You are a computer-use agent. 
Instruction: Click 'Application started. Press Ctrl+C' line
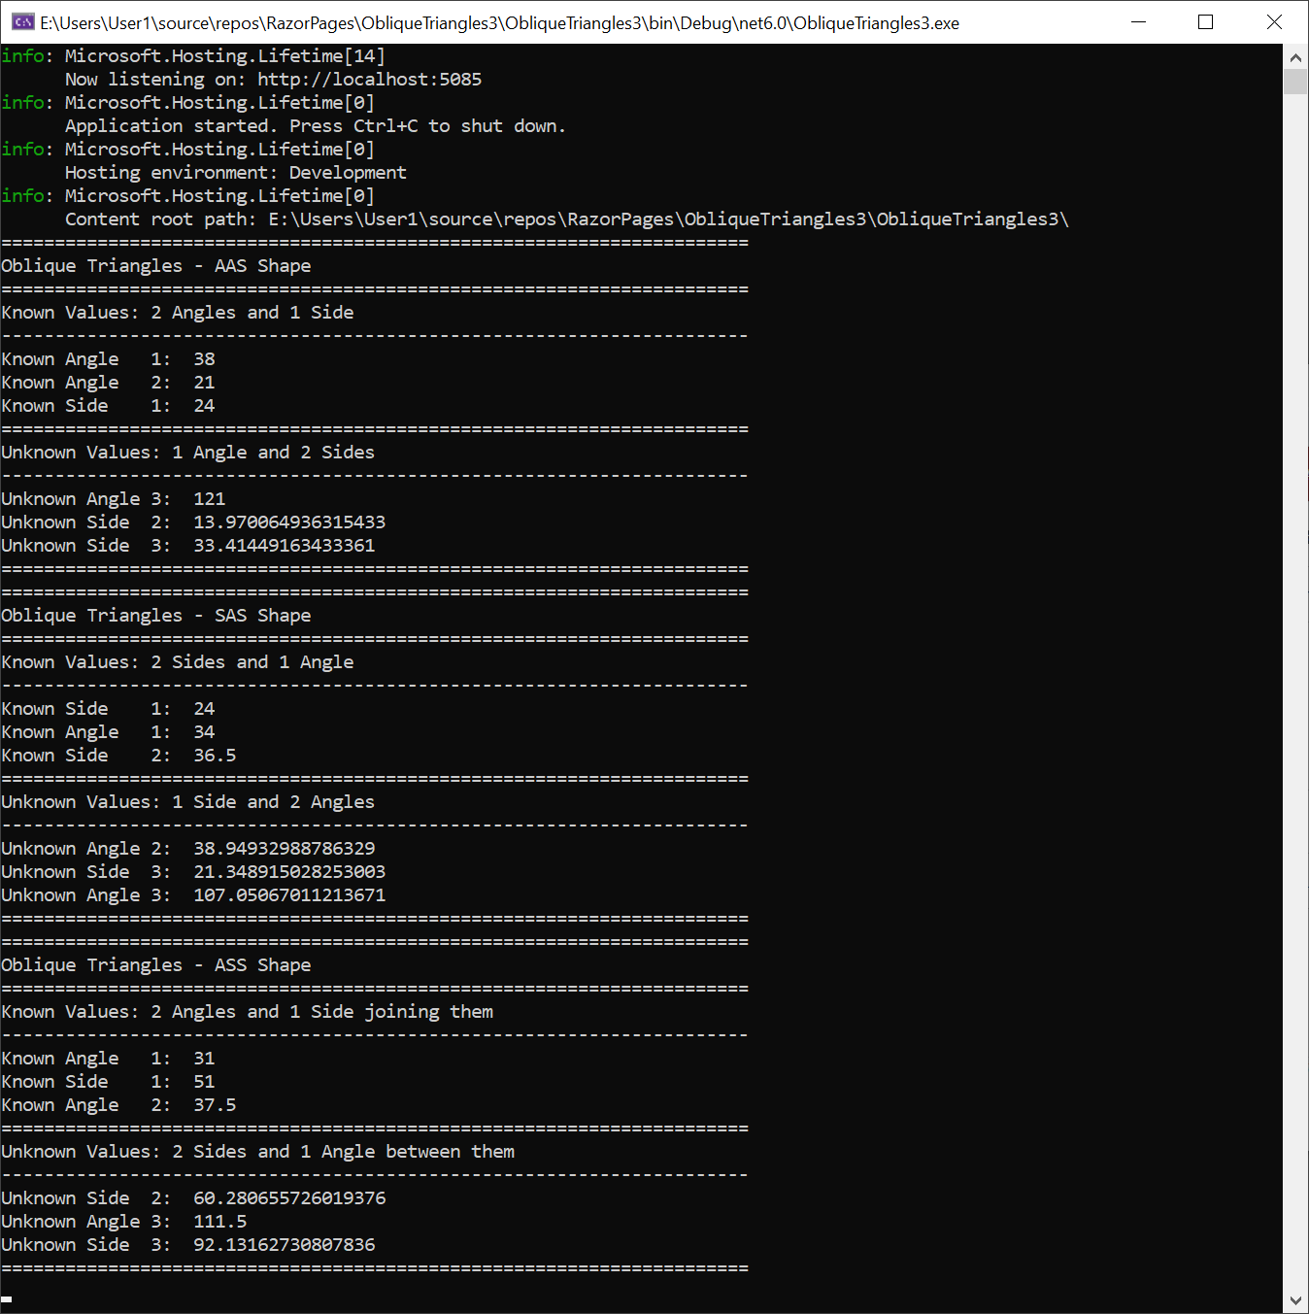(316, 126)
